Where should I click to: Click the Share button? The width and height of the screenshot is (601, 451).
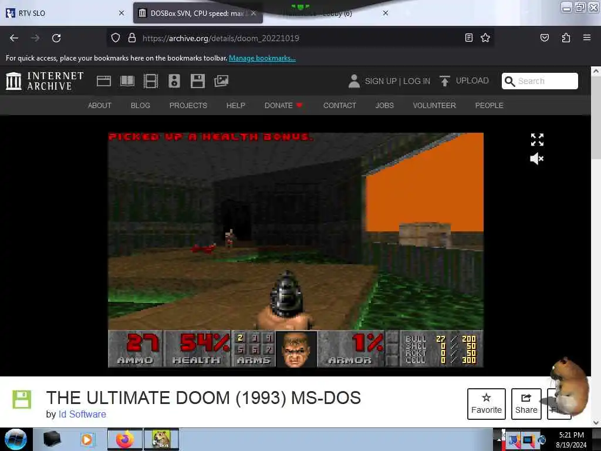pyautogui.click(x=526, y=404)
